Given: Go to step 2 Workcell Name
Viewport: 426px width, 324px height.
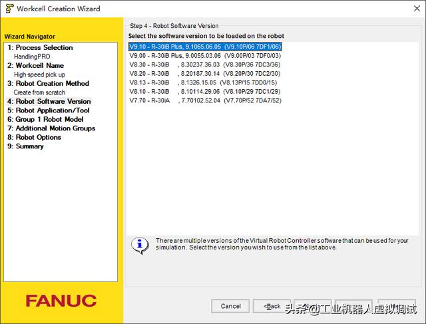Looking at the screenshot, I should (x=35, y=65).
